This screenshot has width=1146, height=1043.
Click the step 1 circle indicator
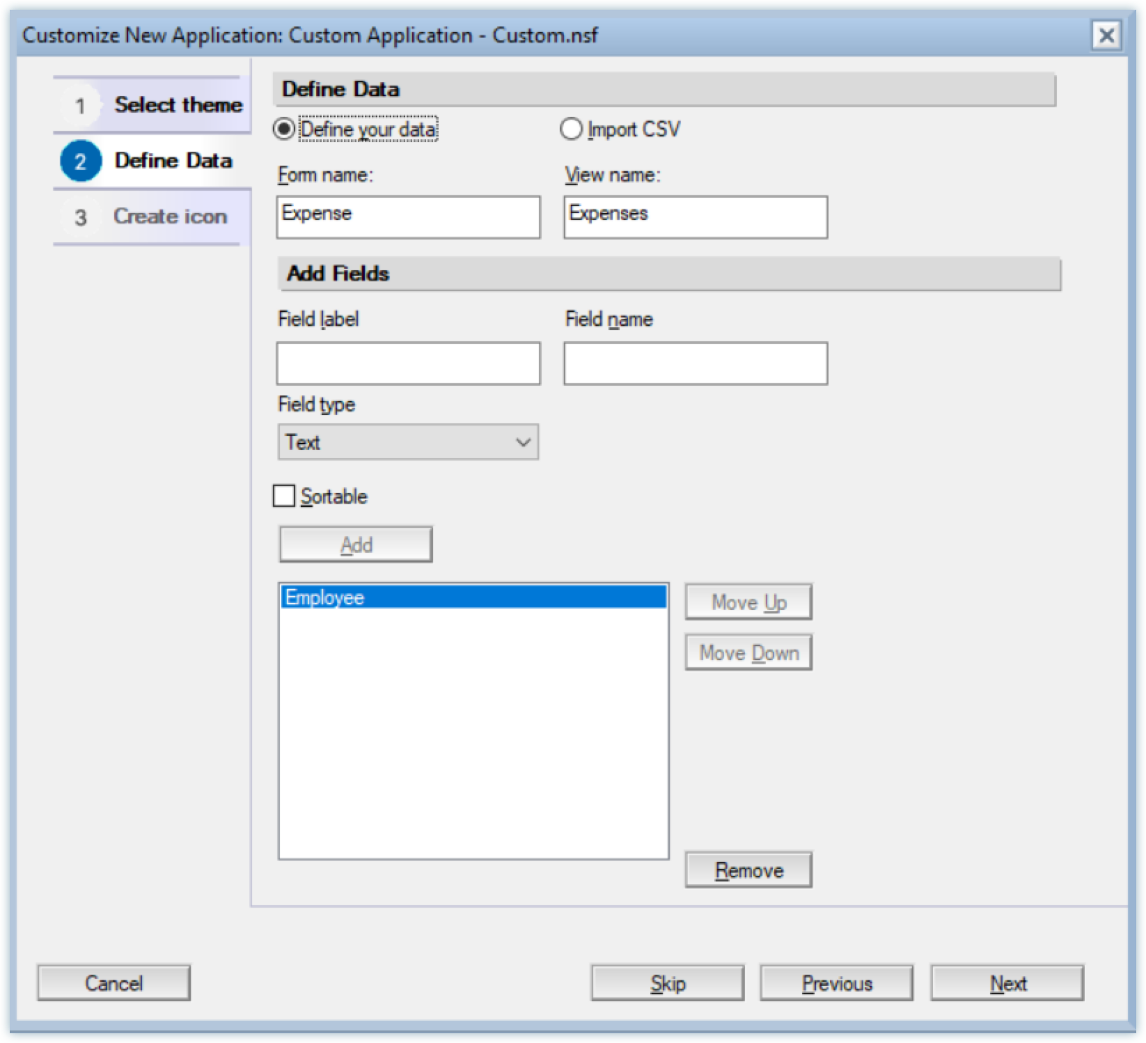pos(81,104)
